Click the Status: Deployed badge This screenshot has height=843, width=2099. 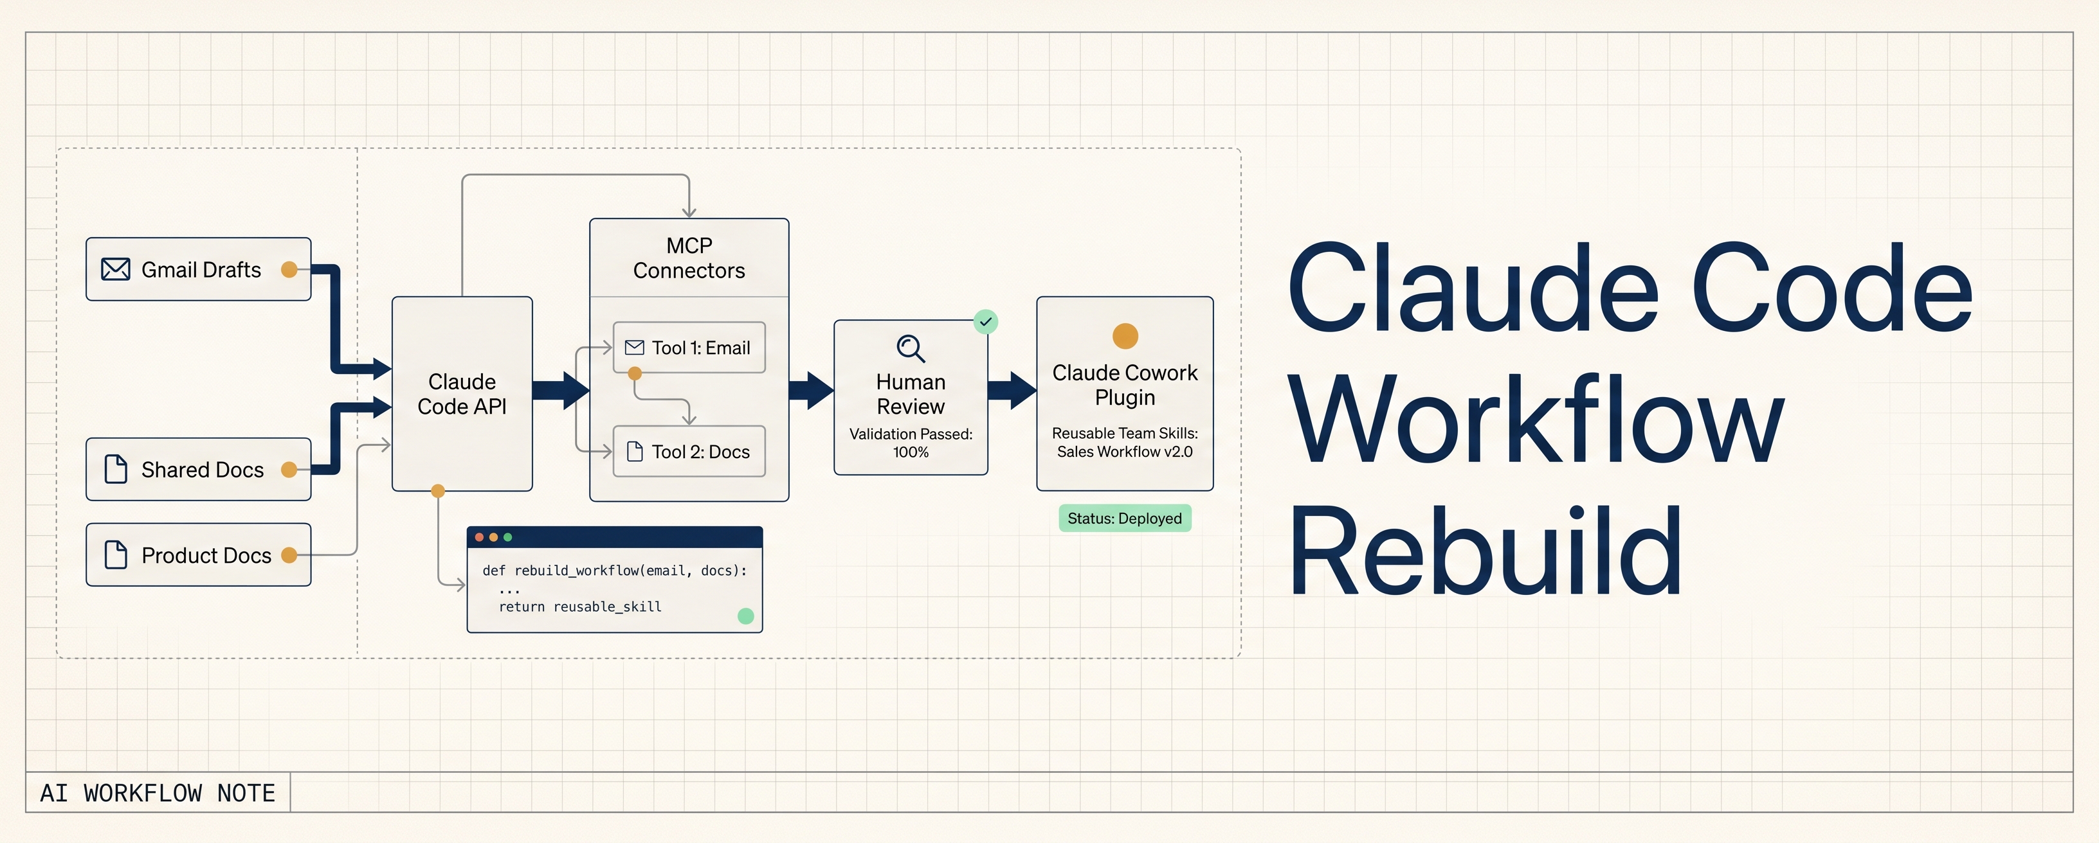[x=1125, y=518]
